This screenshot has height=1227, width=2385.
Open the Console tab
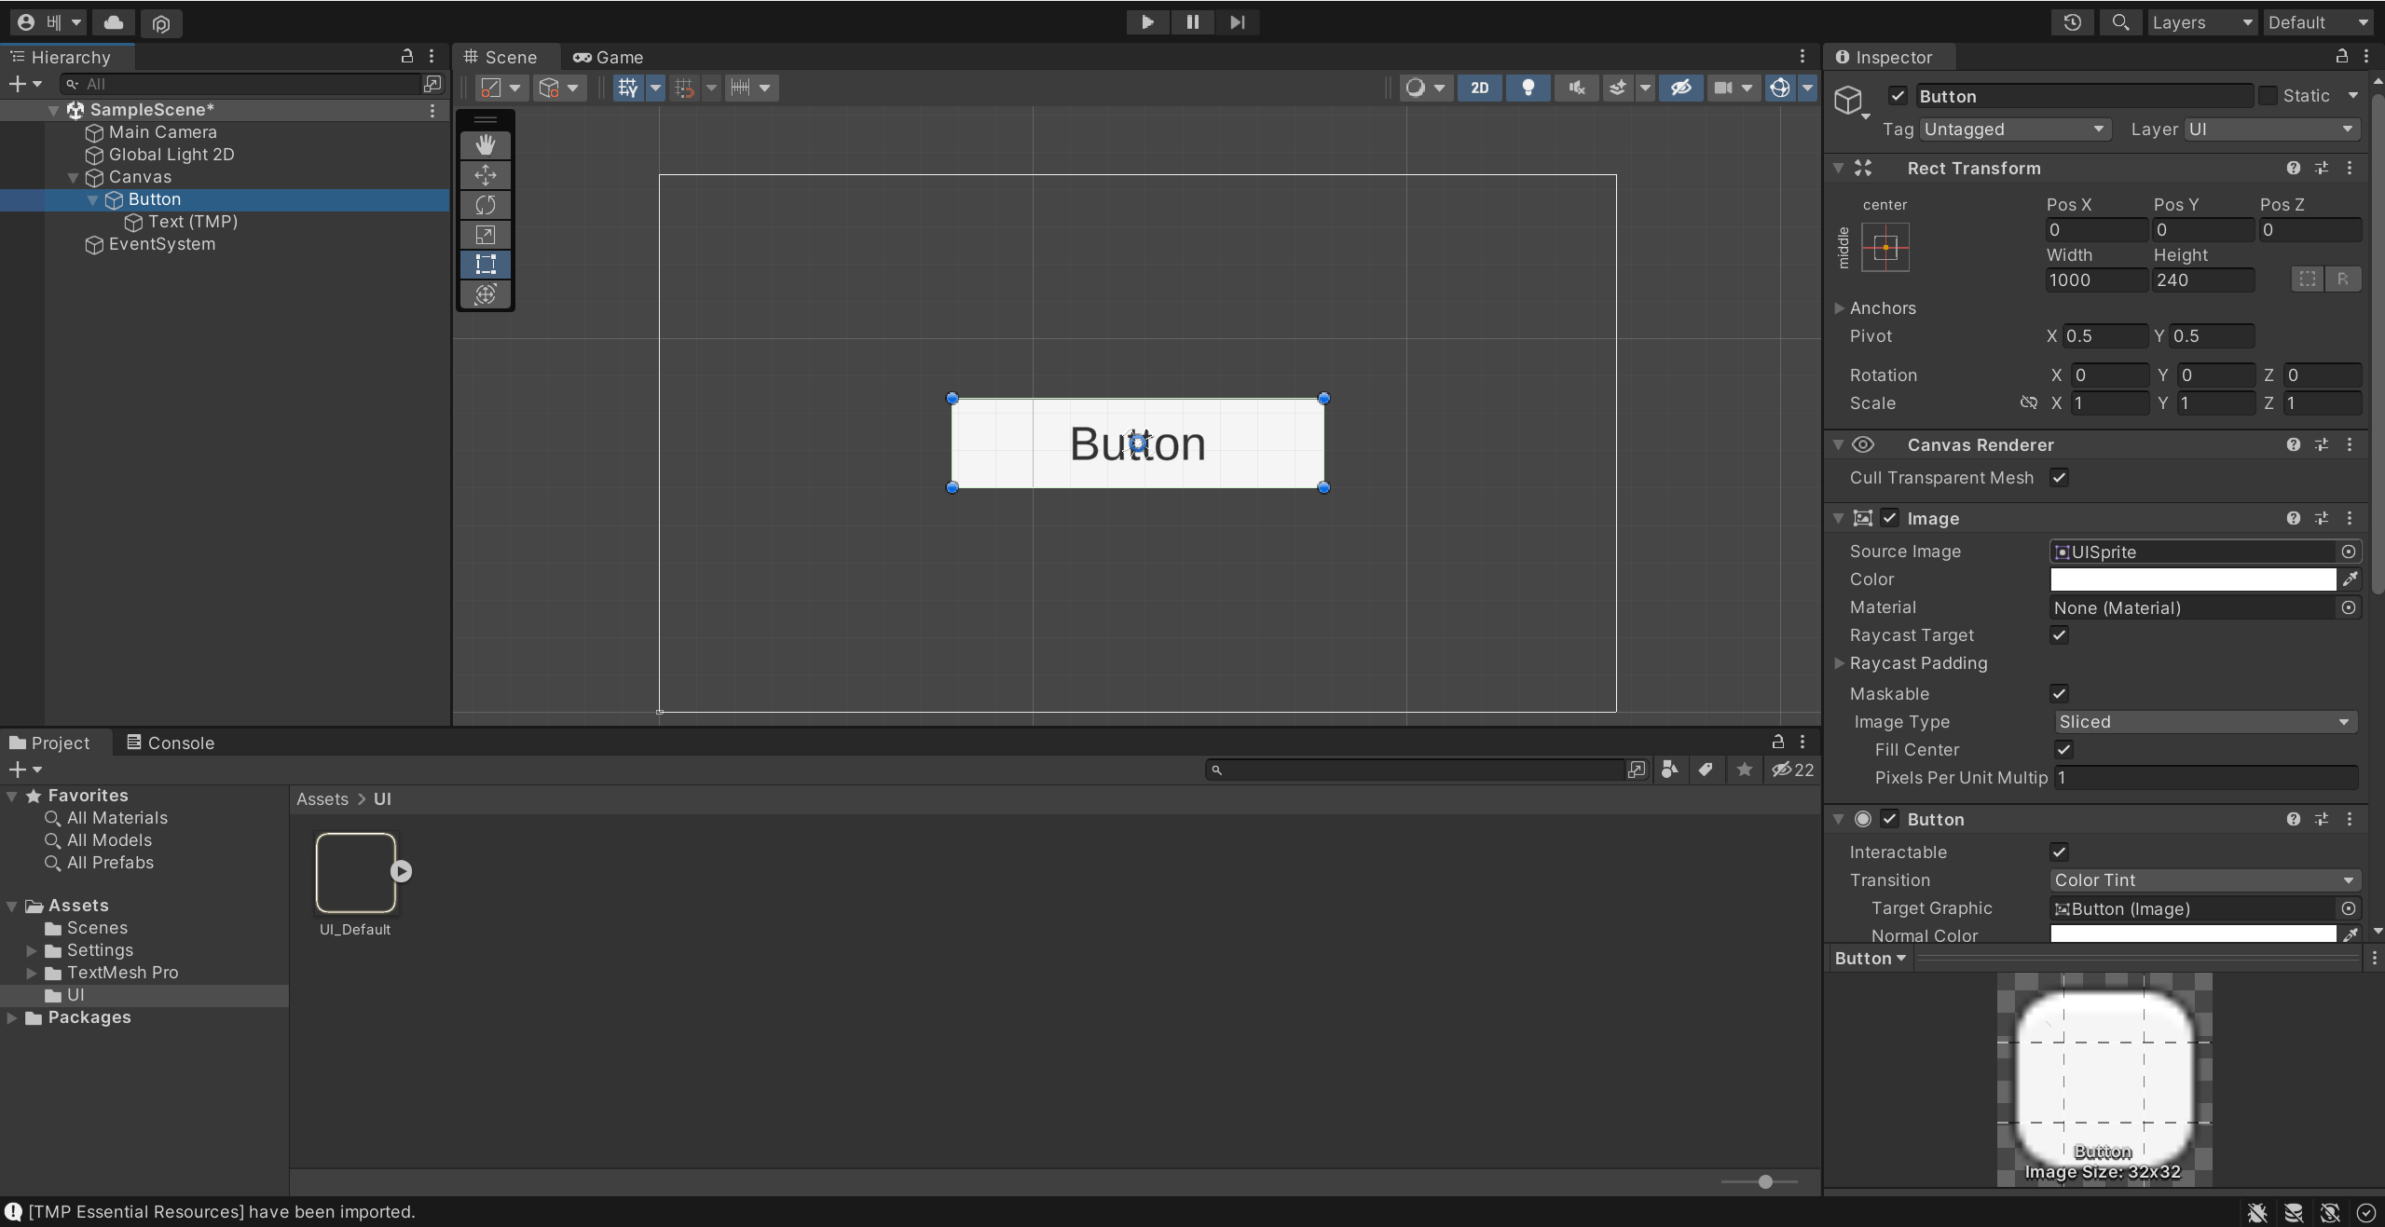171,743
